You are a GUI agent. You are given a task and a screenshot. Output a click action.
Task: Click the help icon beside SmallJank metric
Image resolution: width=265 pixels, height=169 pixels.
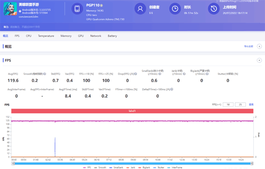click(x=160, y=74)
